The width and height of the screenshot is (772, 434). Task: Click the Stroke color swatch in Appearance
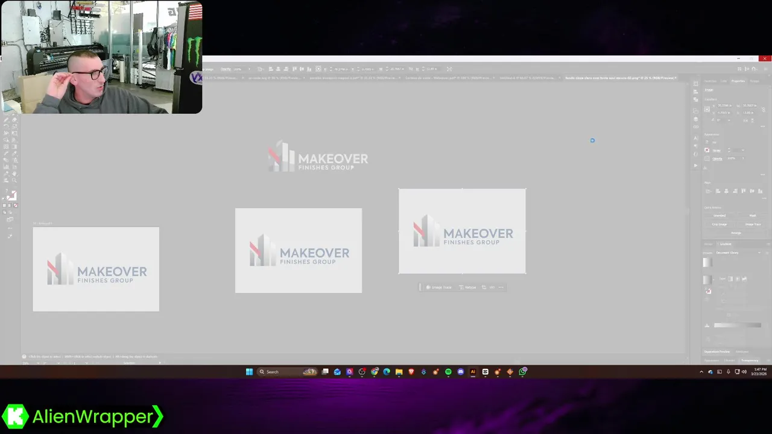tap(707, 150)
